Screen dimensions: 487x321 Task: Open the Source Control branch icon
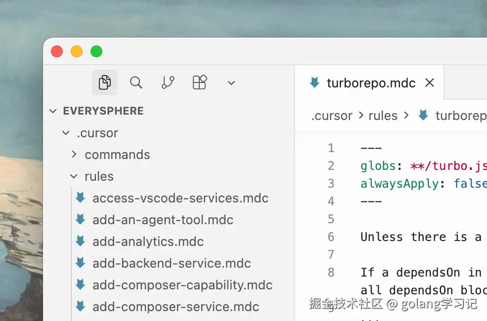(168, 82)
